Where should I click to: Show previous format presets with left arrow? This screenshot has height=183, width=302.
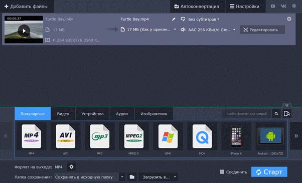[6, 136]
